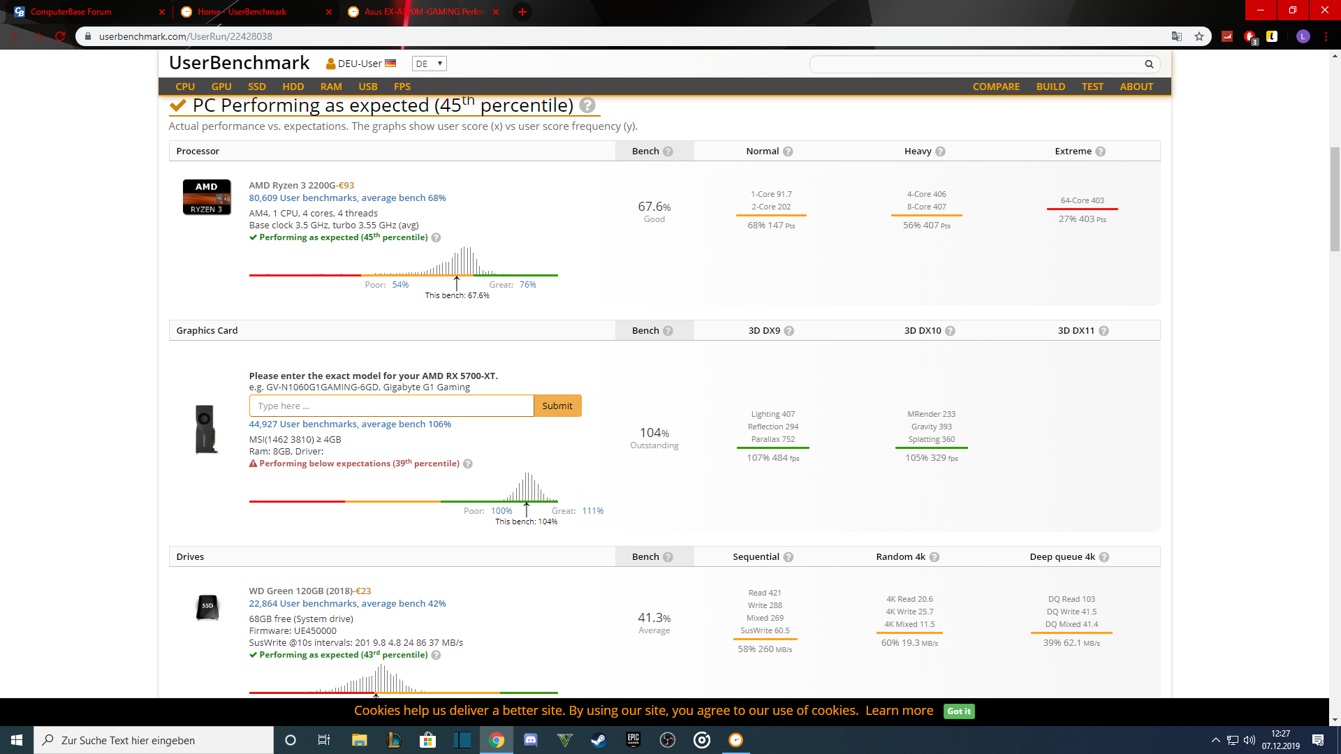Show hidden system tray icons

[x=1215, y=740]
